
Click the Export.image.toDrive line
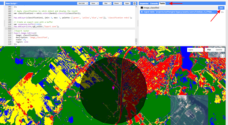click(x=25, y=33)
